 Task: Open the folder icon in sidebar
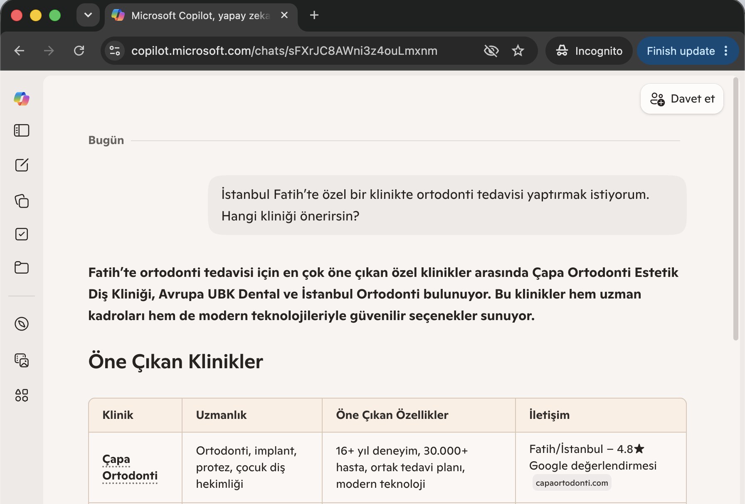click(x=22, y=268)
